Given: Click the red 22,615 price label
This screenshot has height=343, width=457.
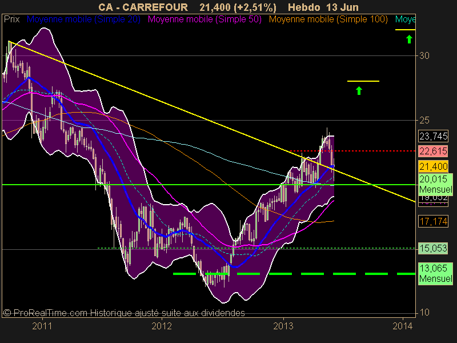Looking at the screenshot, I should tap(433, 151).
